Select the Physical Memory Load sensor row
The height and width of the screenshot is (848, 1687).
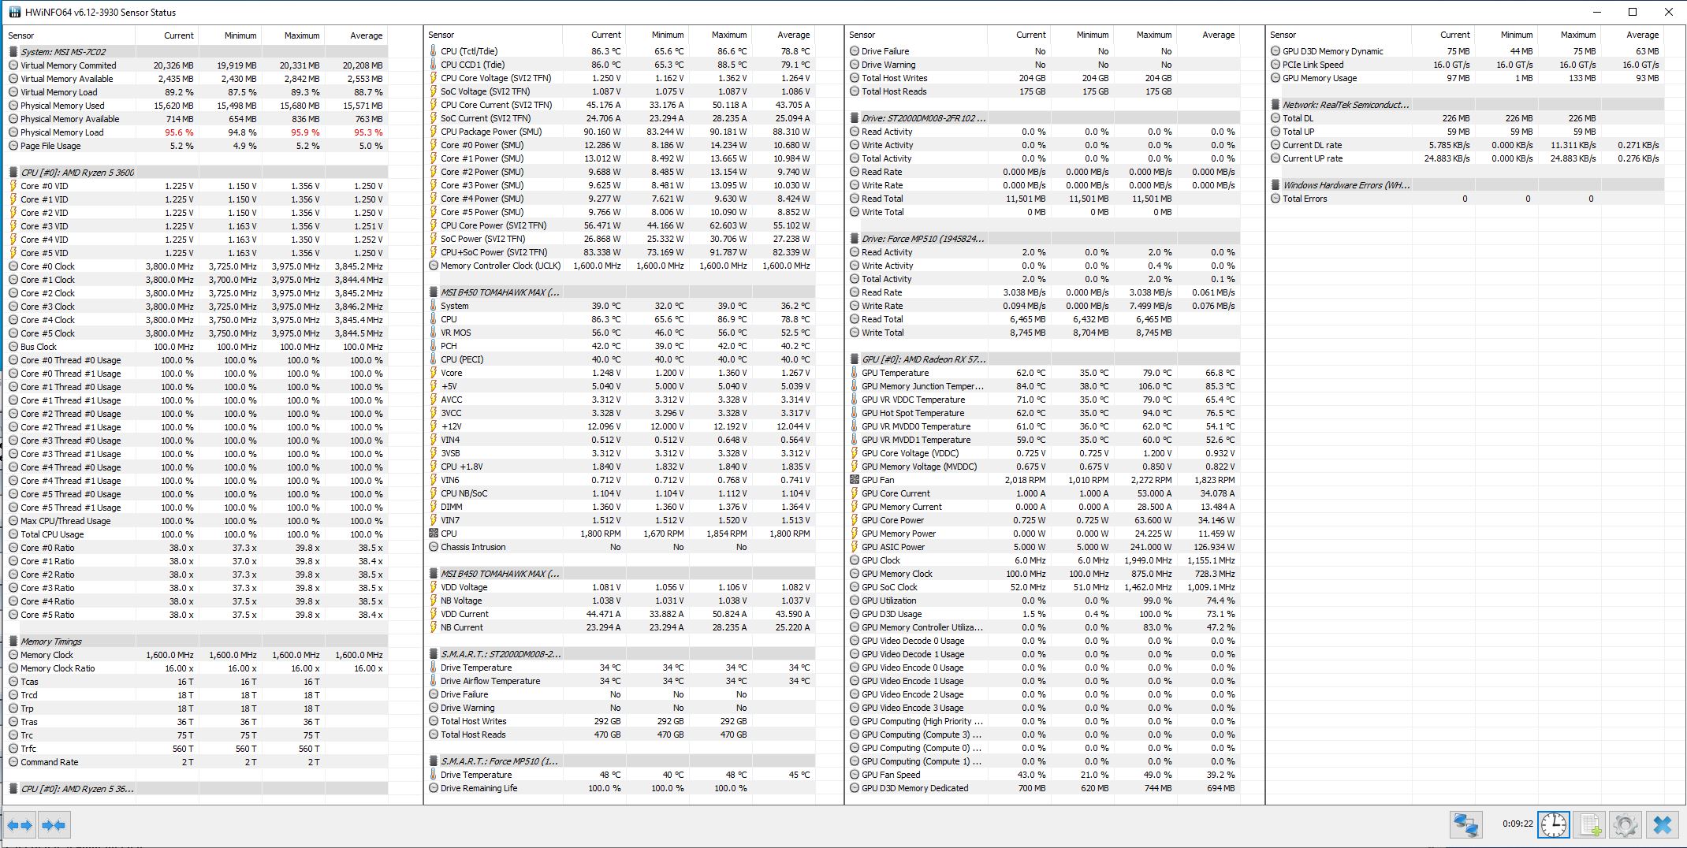coord(61,132)
